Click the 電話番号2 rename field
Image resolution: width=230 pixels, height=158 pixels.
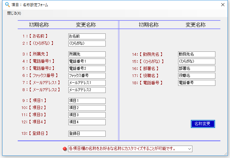(x=87, y=68)
